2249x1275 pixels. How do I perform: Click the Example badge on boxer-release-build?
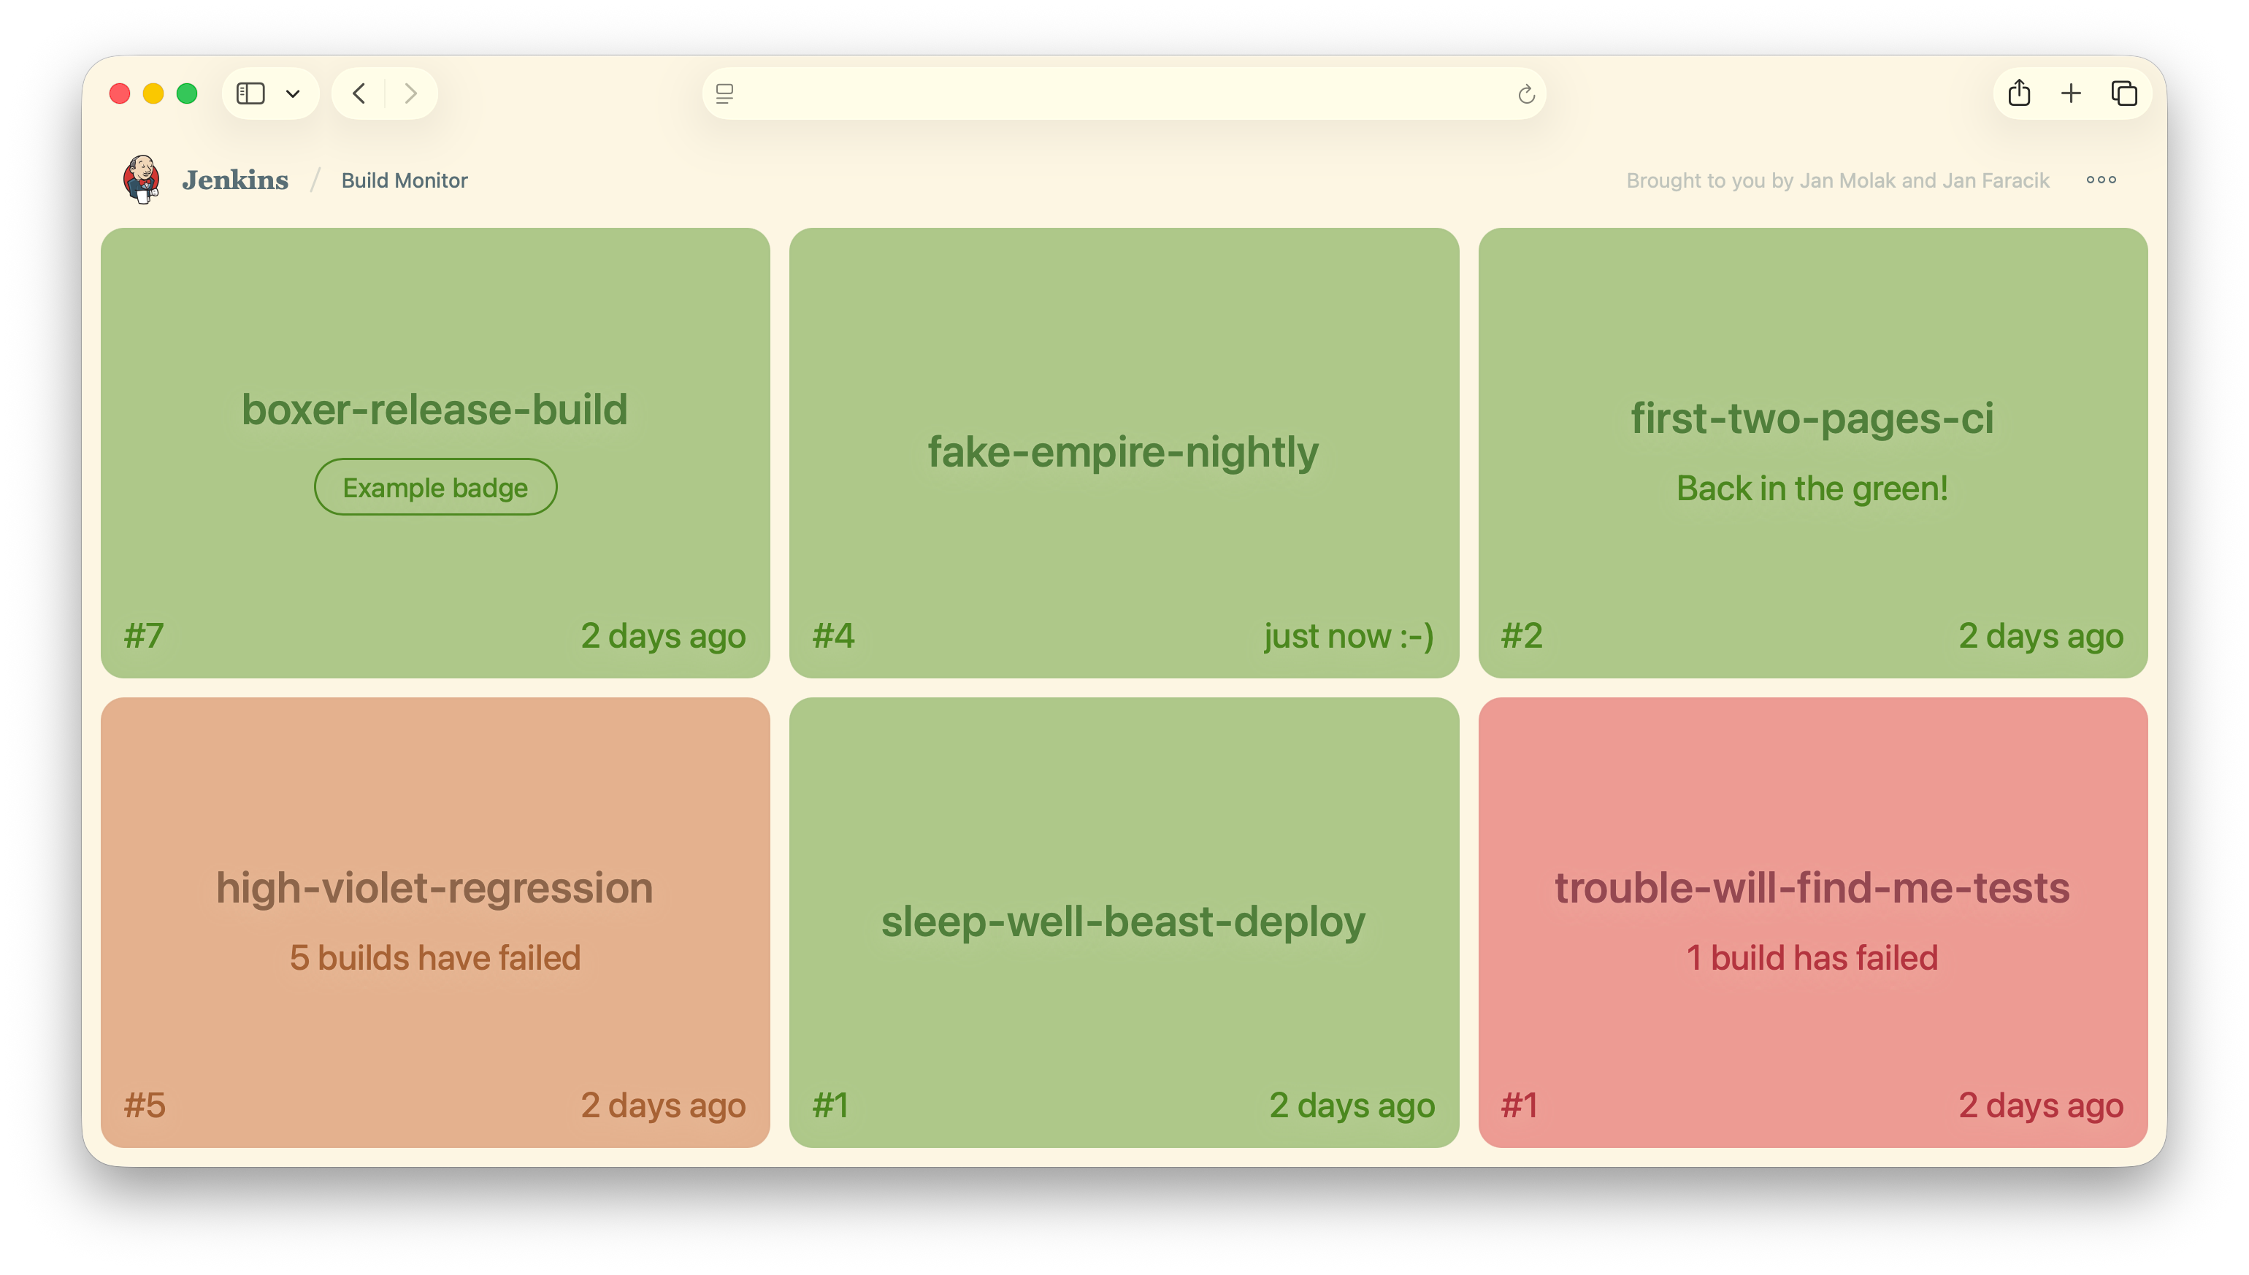click(435, 487)
